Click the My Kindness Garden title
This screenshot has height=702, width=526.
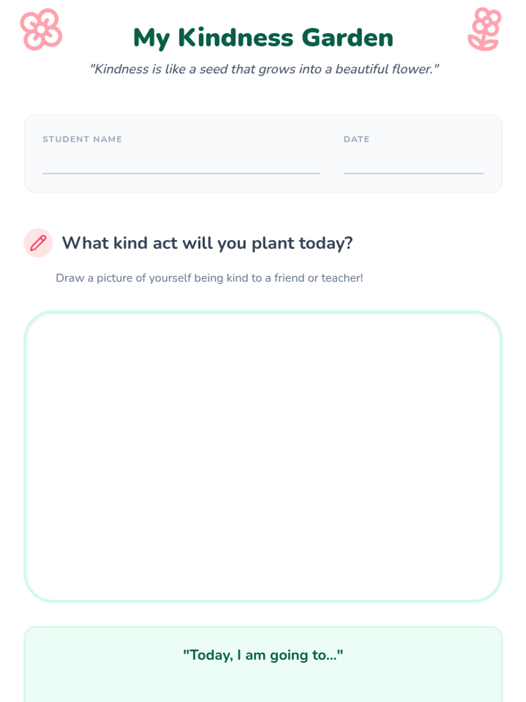[263, 38]
